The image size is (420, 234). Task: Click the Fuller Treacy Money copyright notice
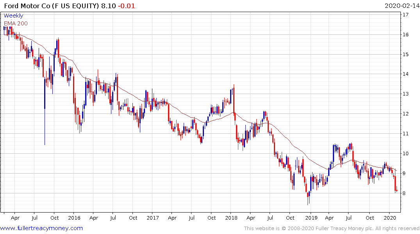[x=332, y=229]
